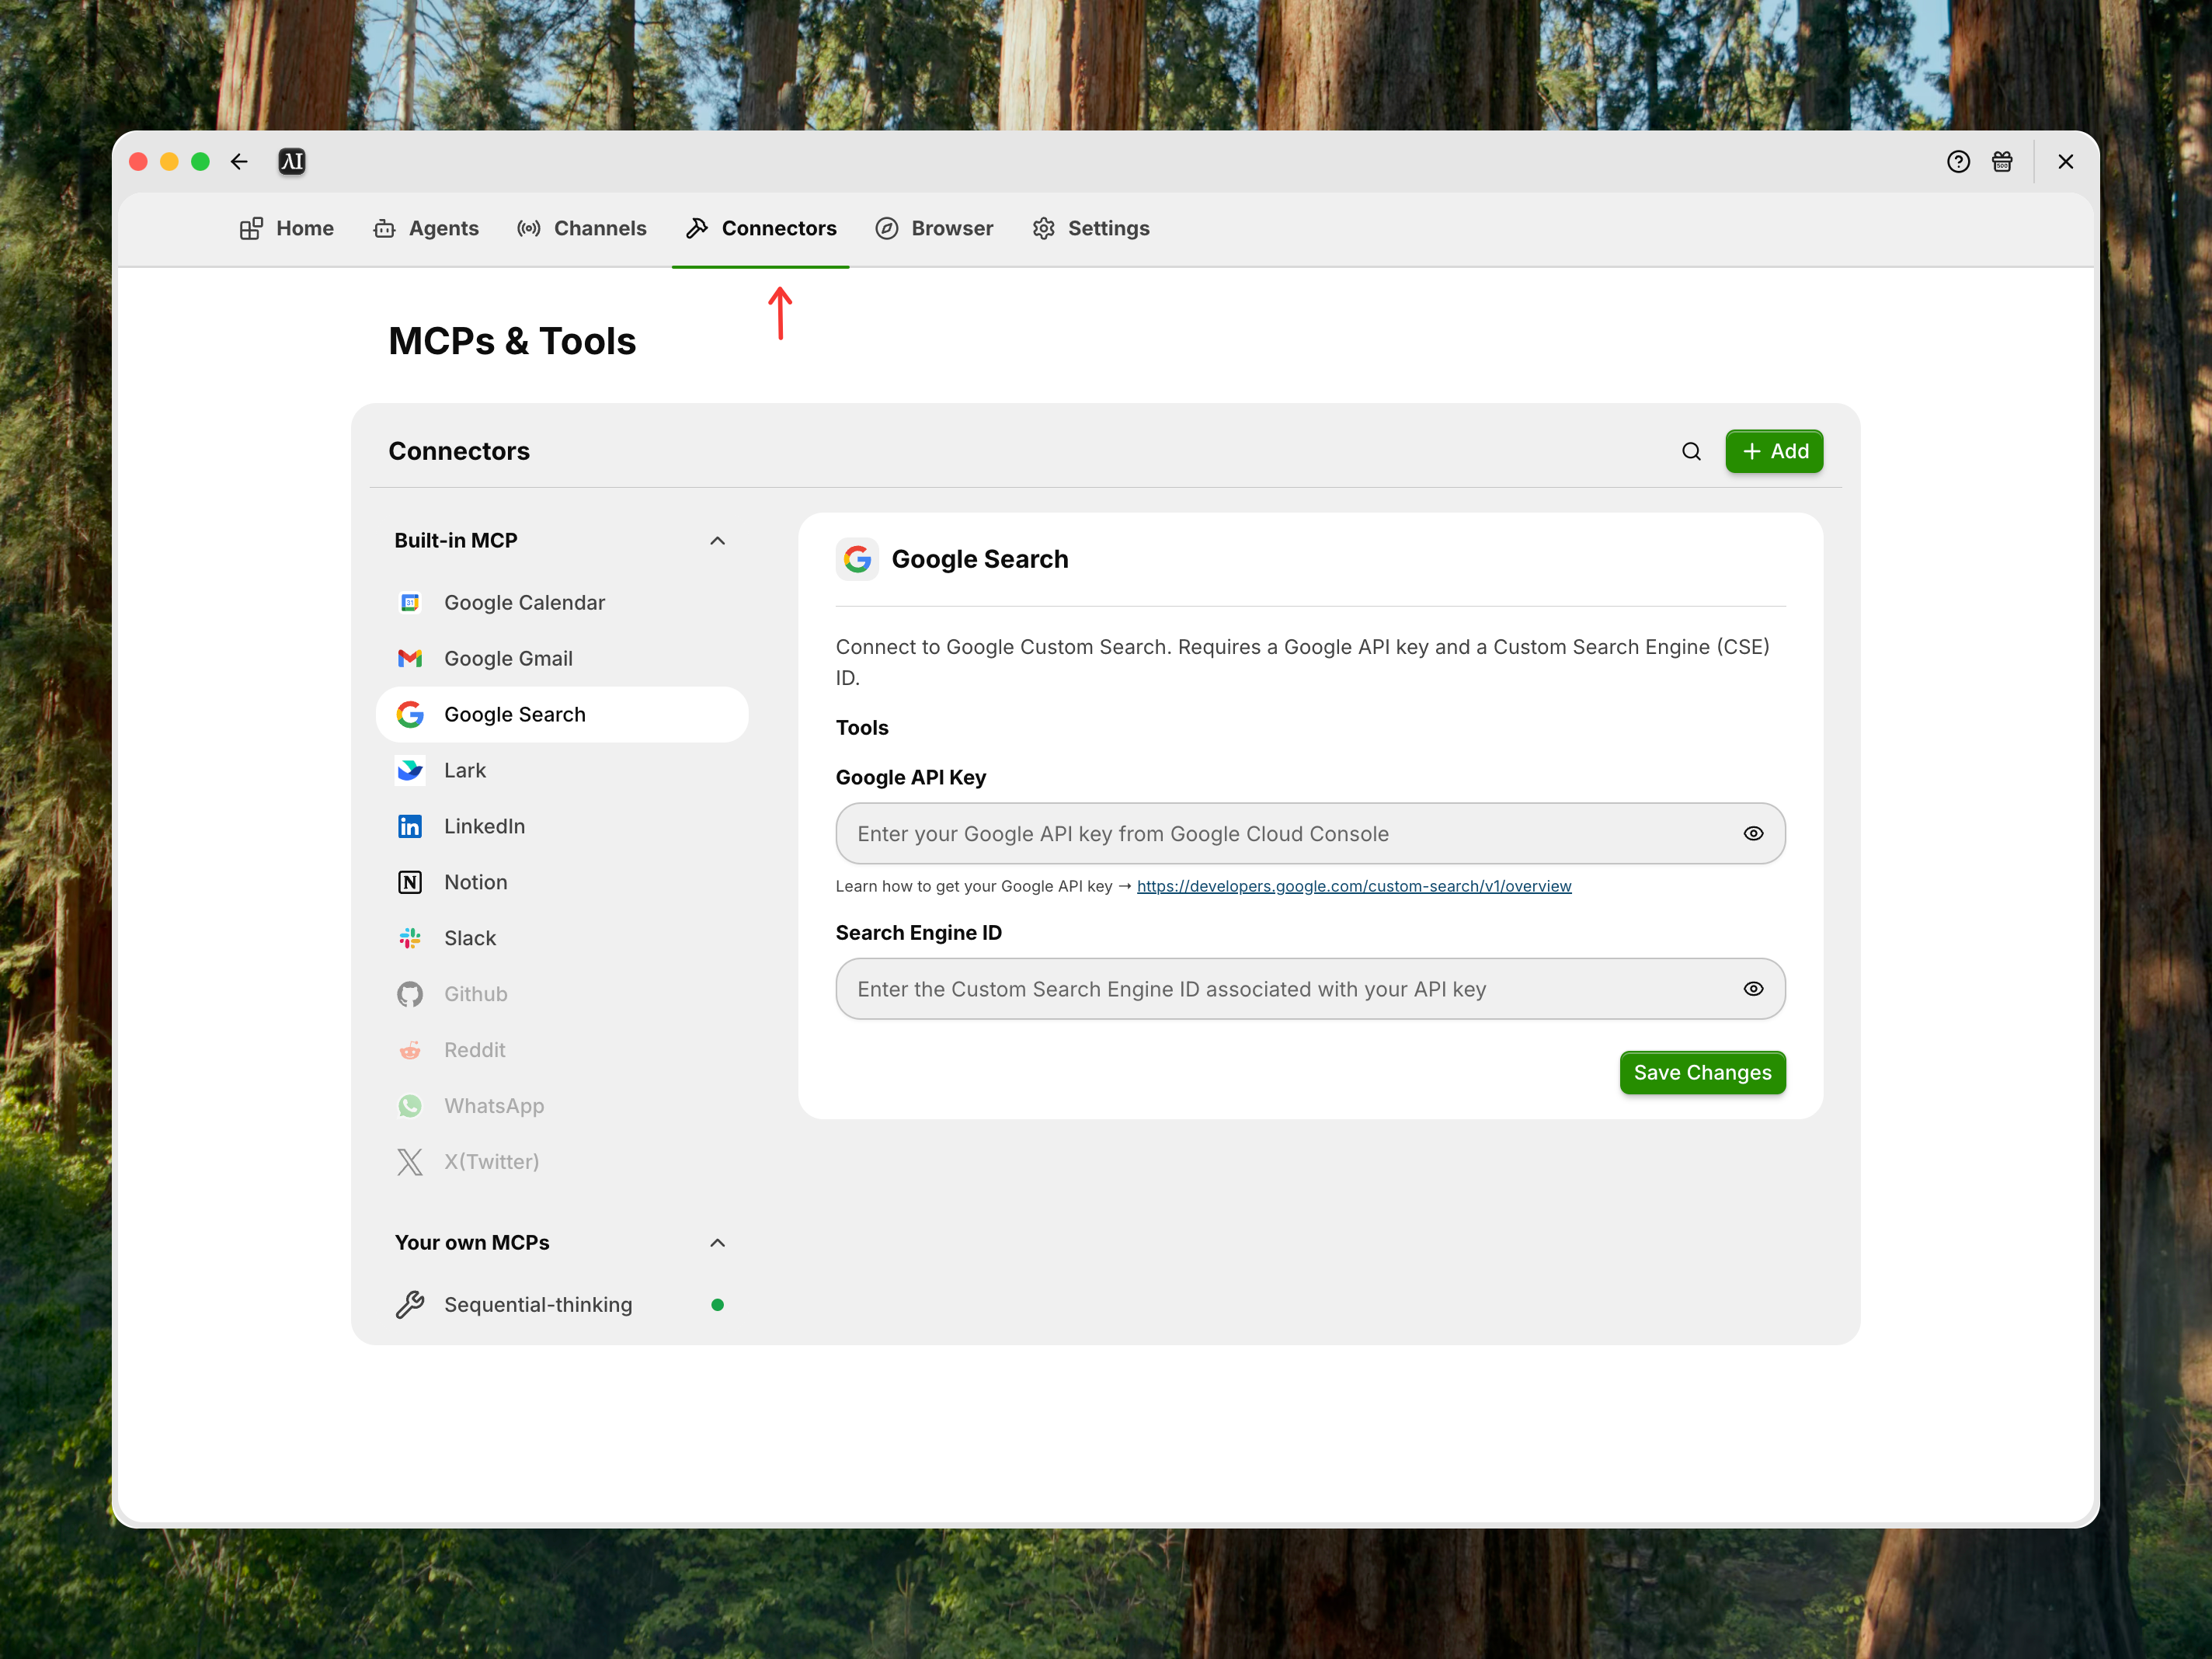The height and width of the screenshot is (1659, 2212).
Task: Click the Notion icon
Action: tap(410, 883)
